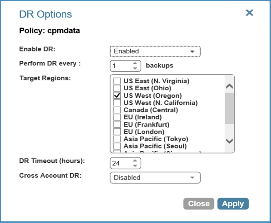Close the DR Options dialog with X
Screen dimensions: 271x223
click(250, 13)
